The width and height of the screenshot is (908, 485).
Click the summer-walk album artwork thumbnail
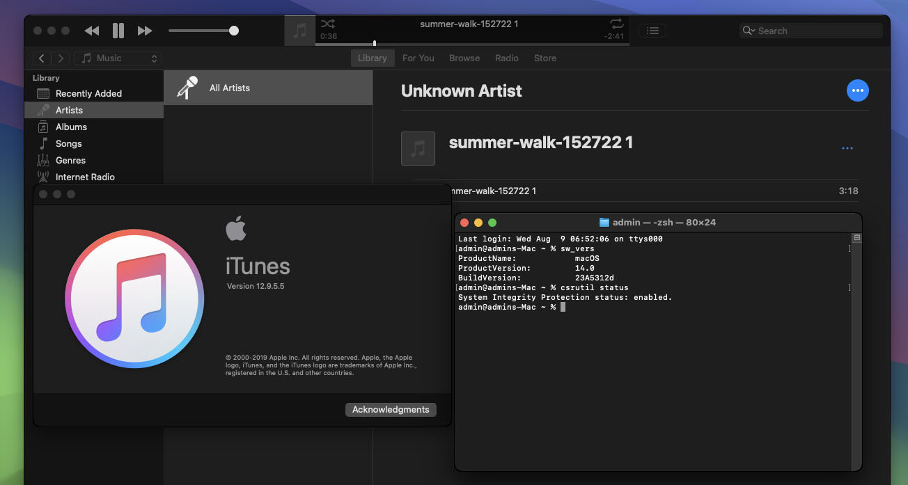tap(418, 148)
